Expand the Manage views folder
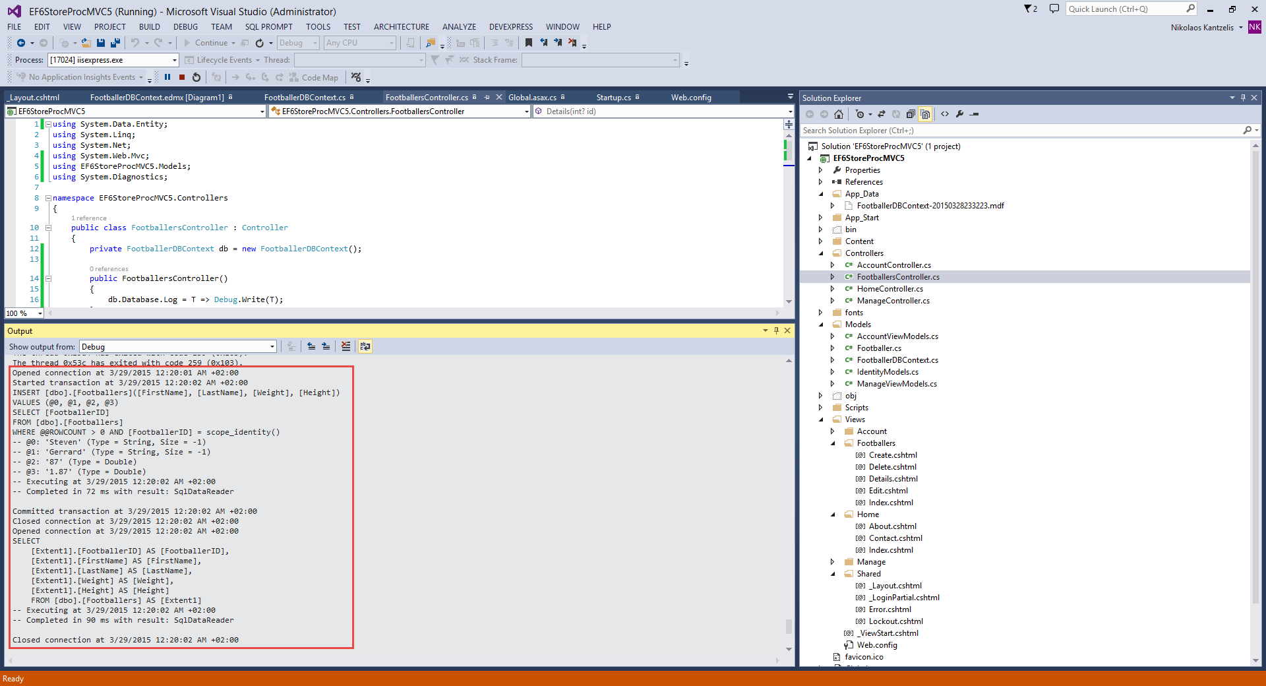This screenshot has width=1266, height=686. coord(833,562)
